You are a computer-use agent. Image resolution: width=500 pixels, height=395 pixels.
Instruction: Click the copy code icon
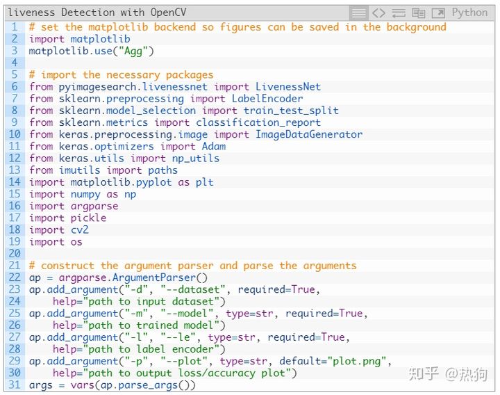tap(418, 13)
